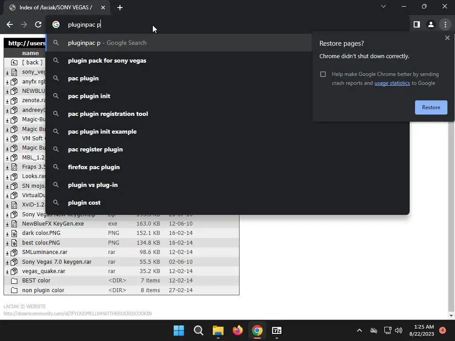The height and width of the screenshot is (341, 455).
Task: Go back using the browser back arrow
Action: (10, 25)
